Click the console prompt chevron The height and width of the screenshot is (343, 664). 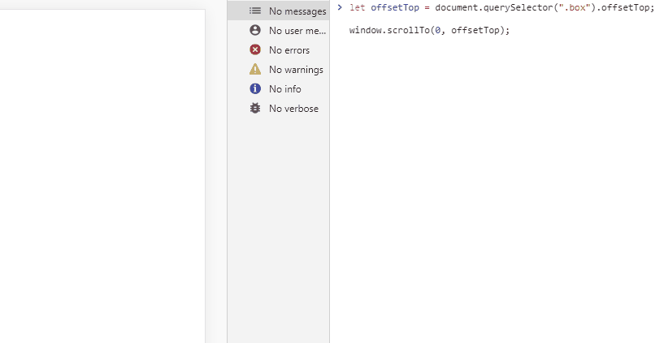pyautogui.click(x=339, y=8)
